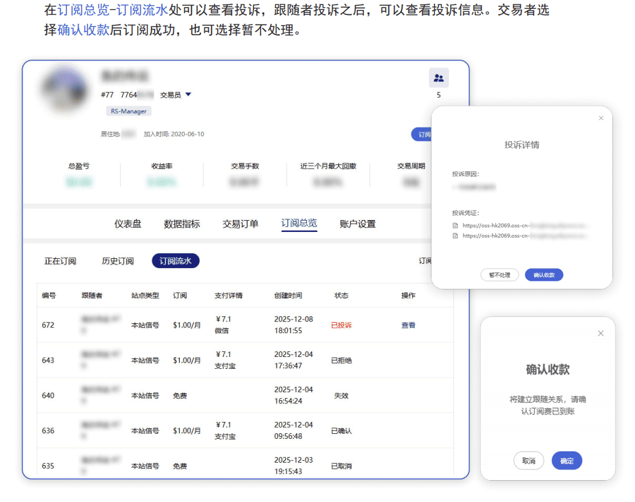The width and height of the screenshot is (635, 502).
Task: Open the 账户设置 tab
Action: point(358,224)
